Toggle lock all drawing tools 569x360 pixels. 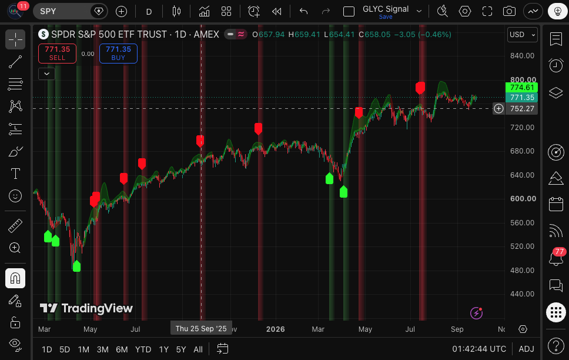coord(15,322)
